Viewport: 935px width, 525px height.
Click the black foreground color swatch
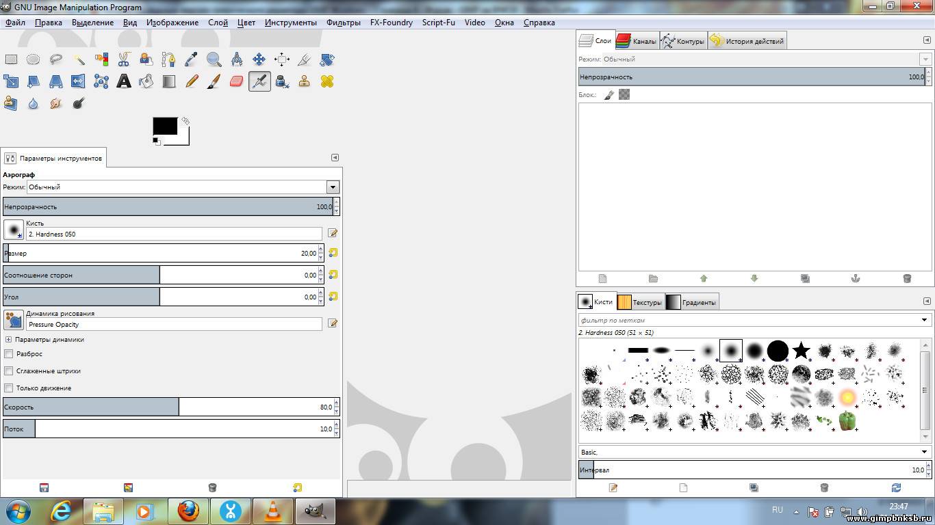click(165, 126)
